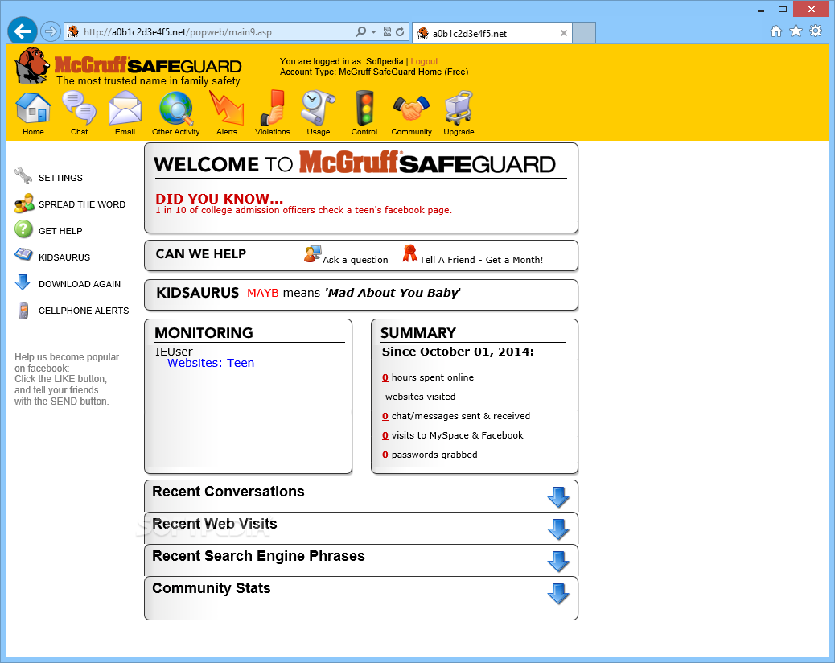Click the Cellphone Alerts phone icon

tap(23, 310)
